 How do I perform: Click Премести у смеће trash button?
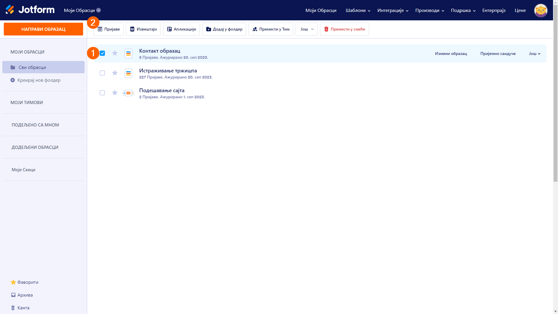click(344, 29)
